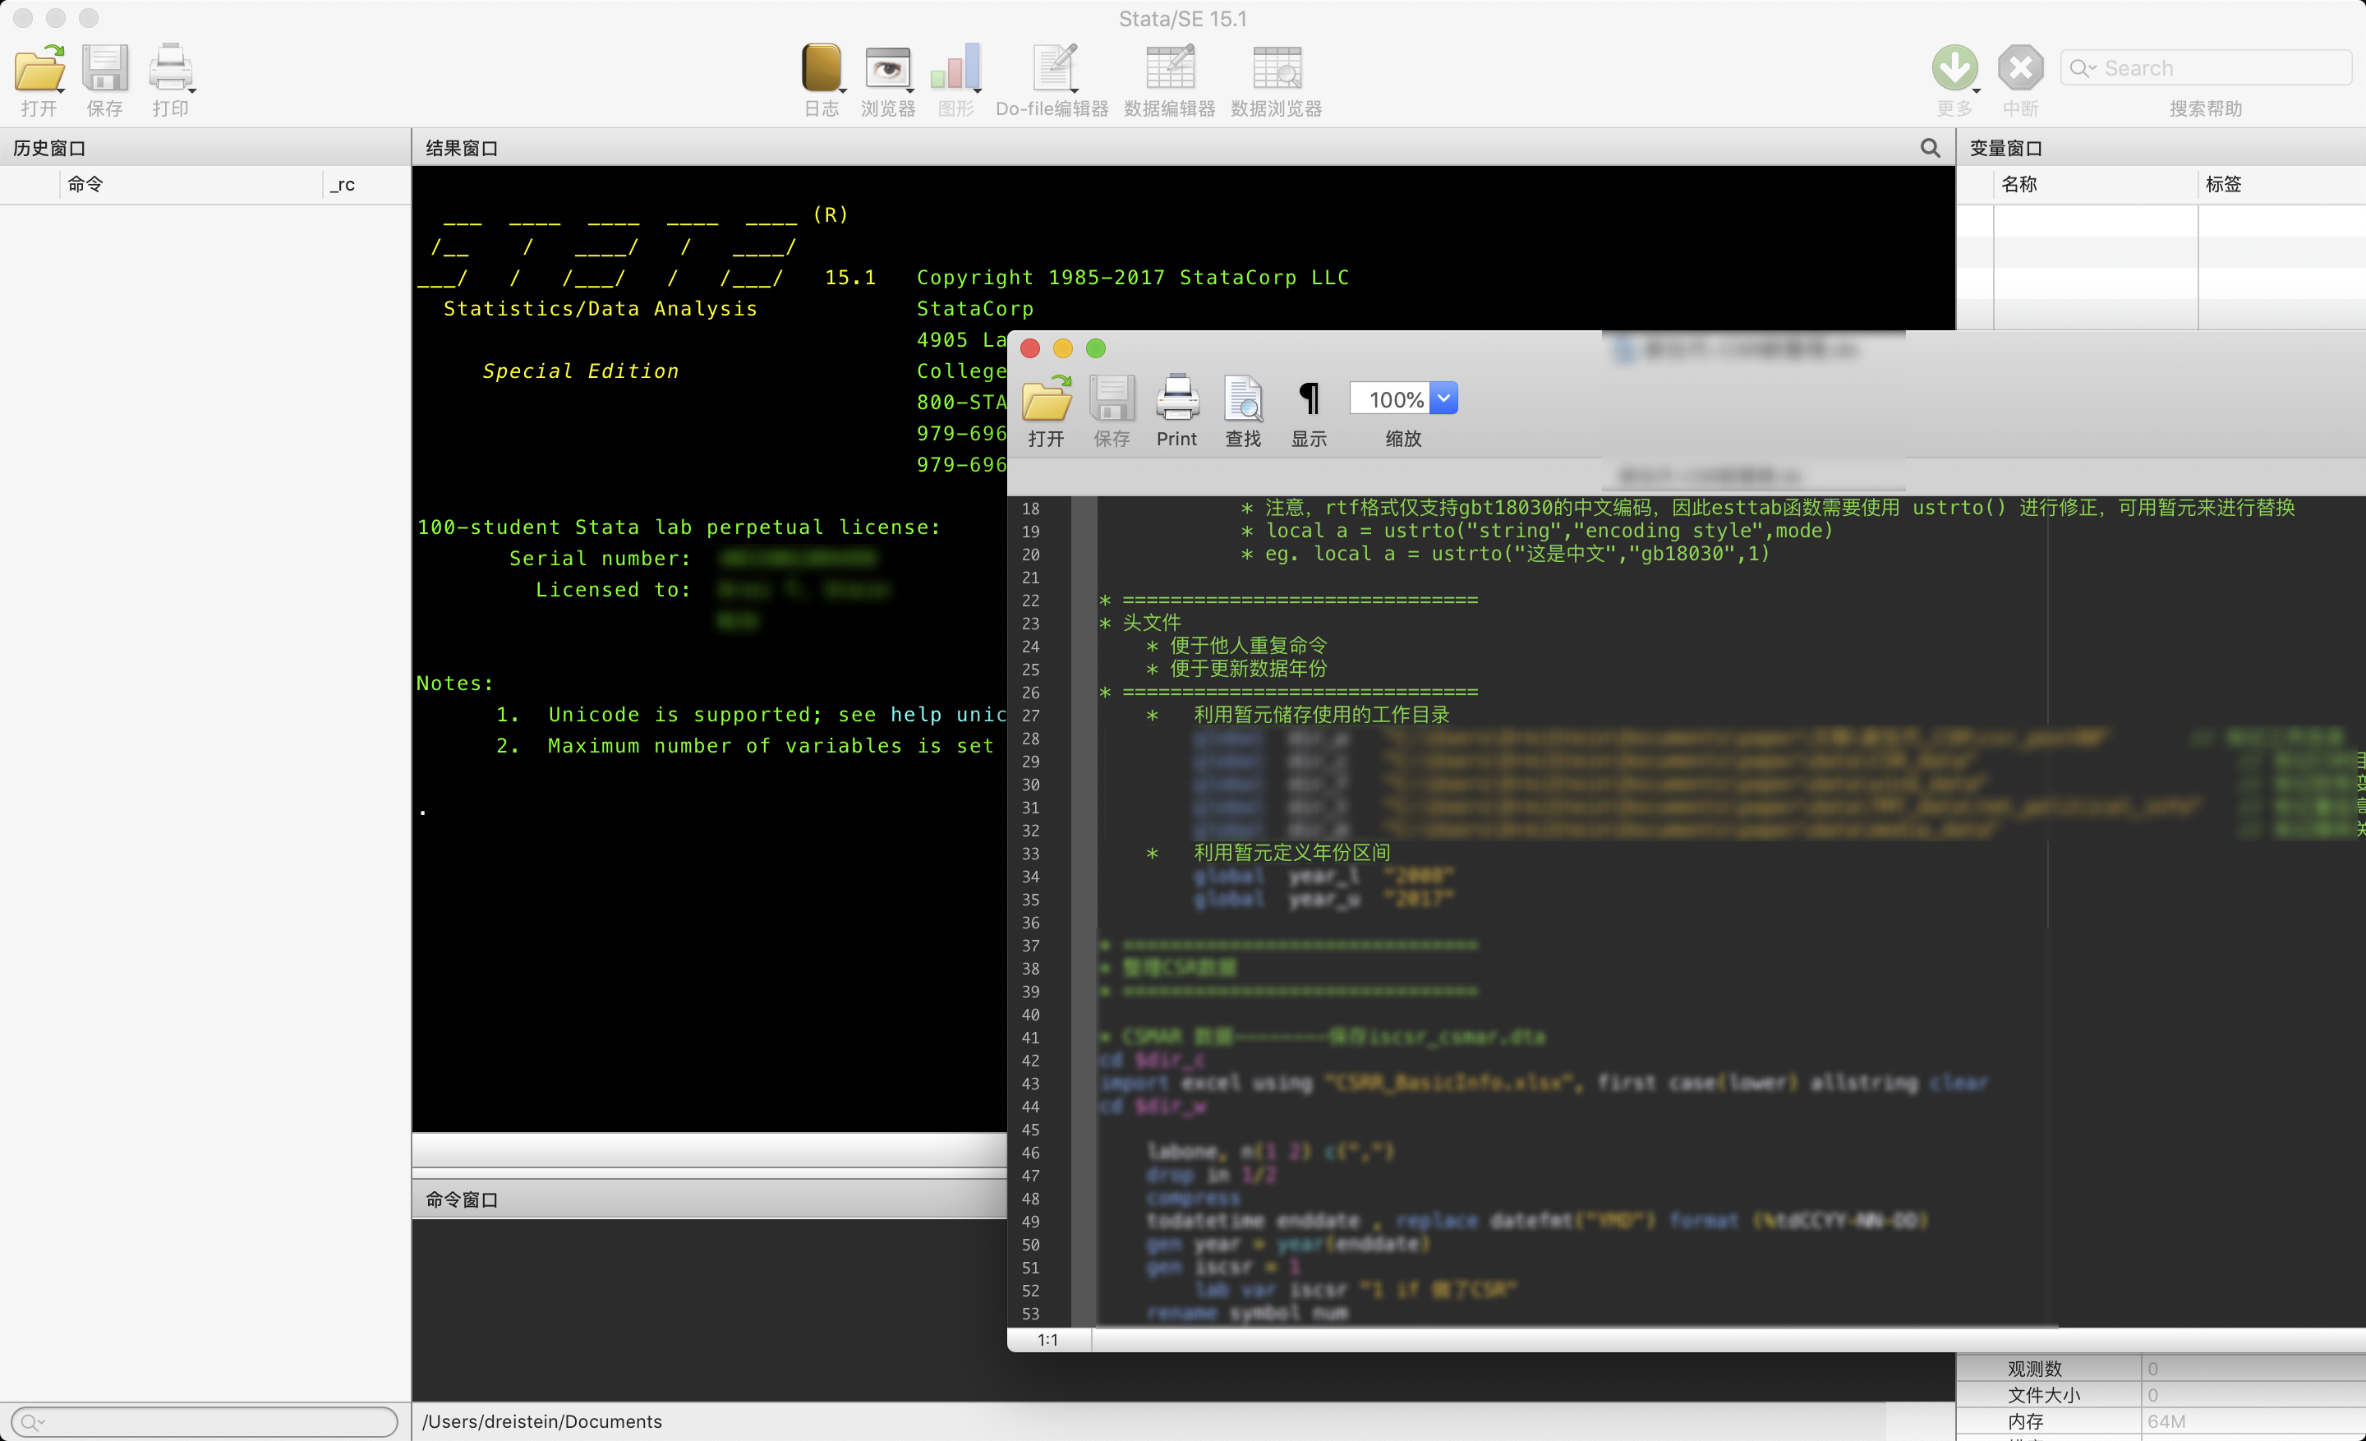This screenshot has width=2366, height=1441.
Task: Click the Print icon in Do-file editor
Action: coord(1176,398)
